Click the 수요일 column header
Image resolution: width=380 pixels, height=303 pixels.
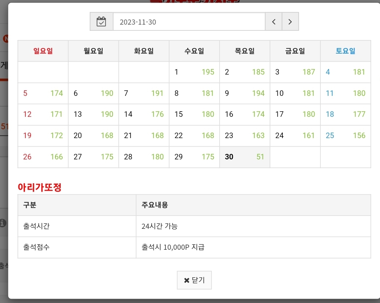point(194,51)
